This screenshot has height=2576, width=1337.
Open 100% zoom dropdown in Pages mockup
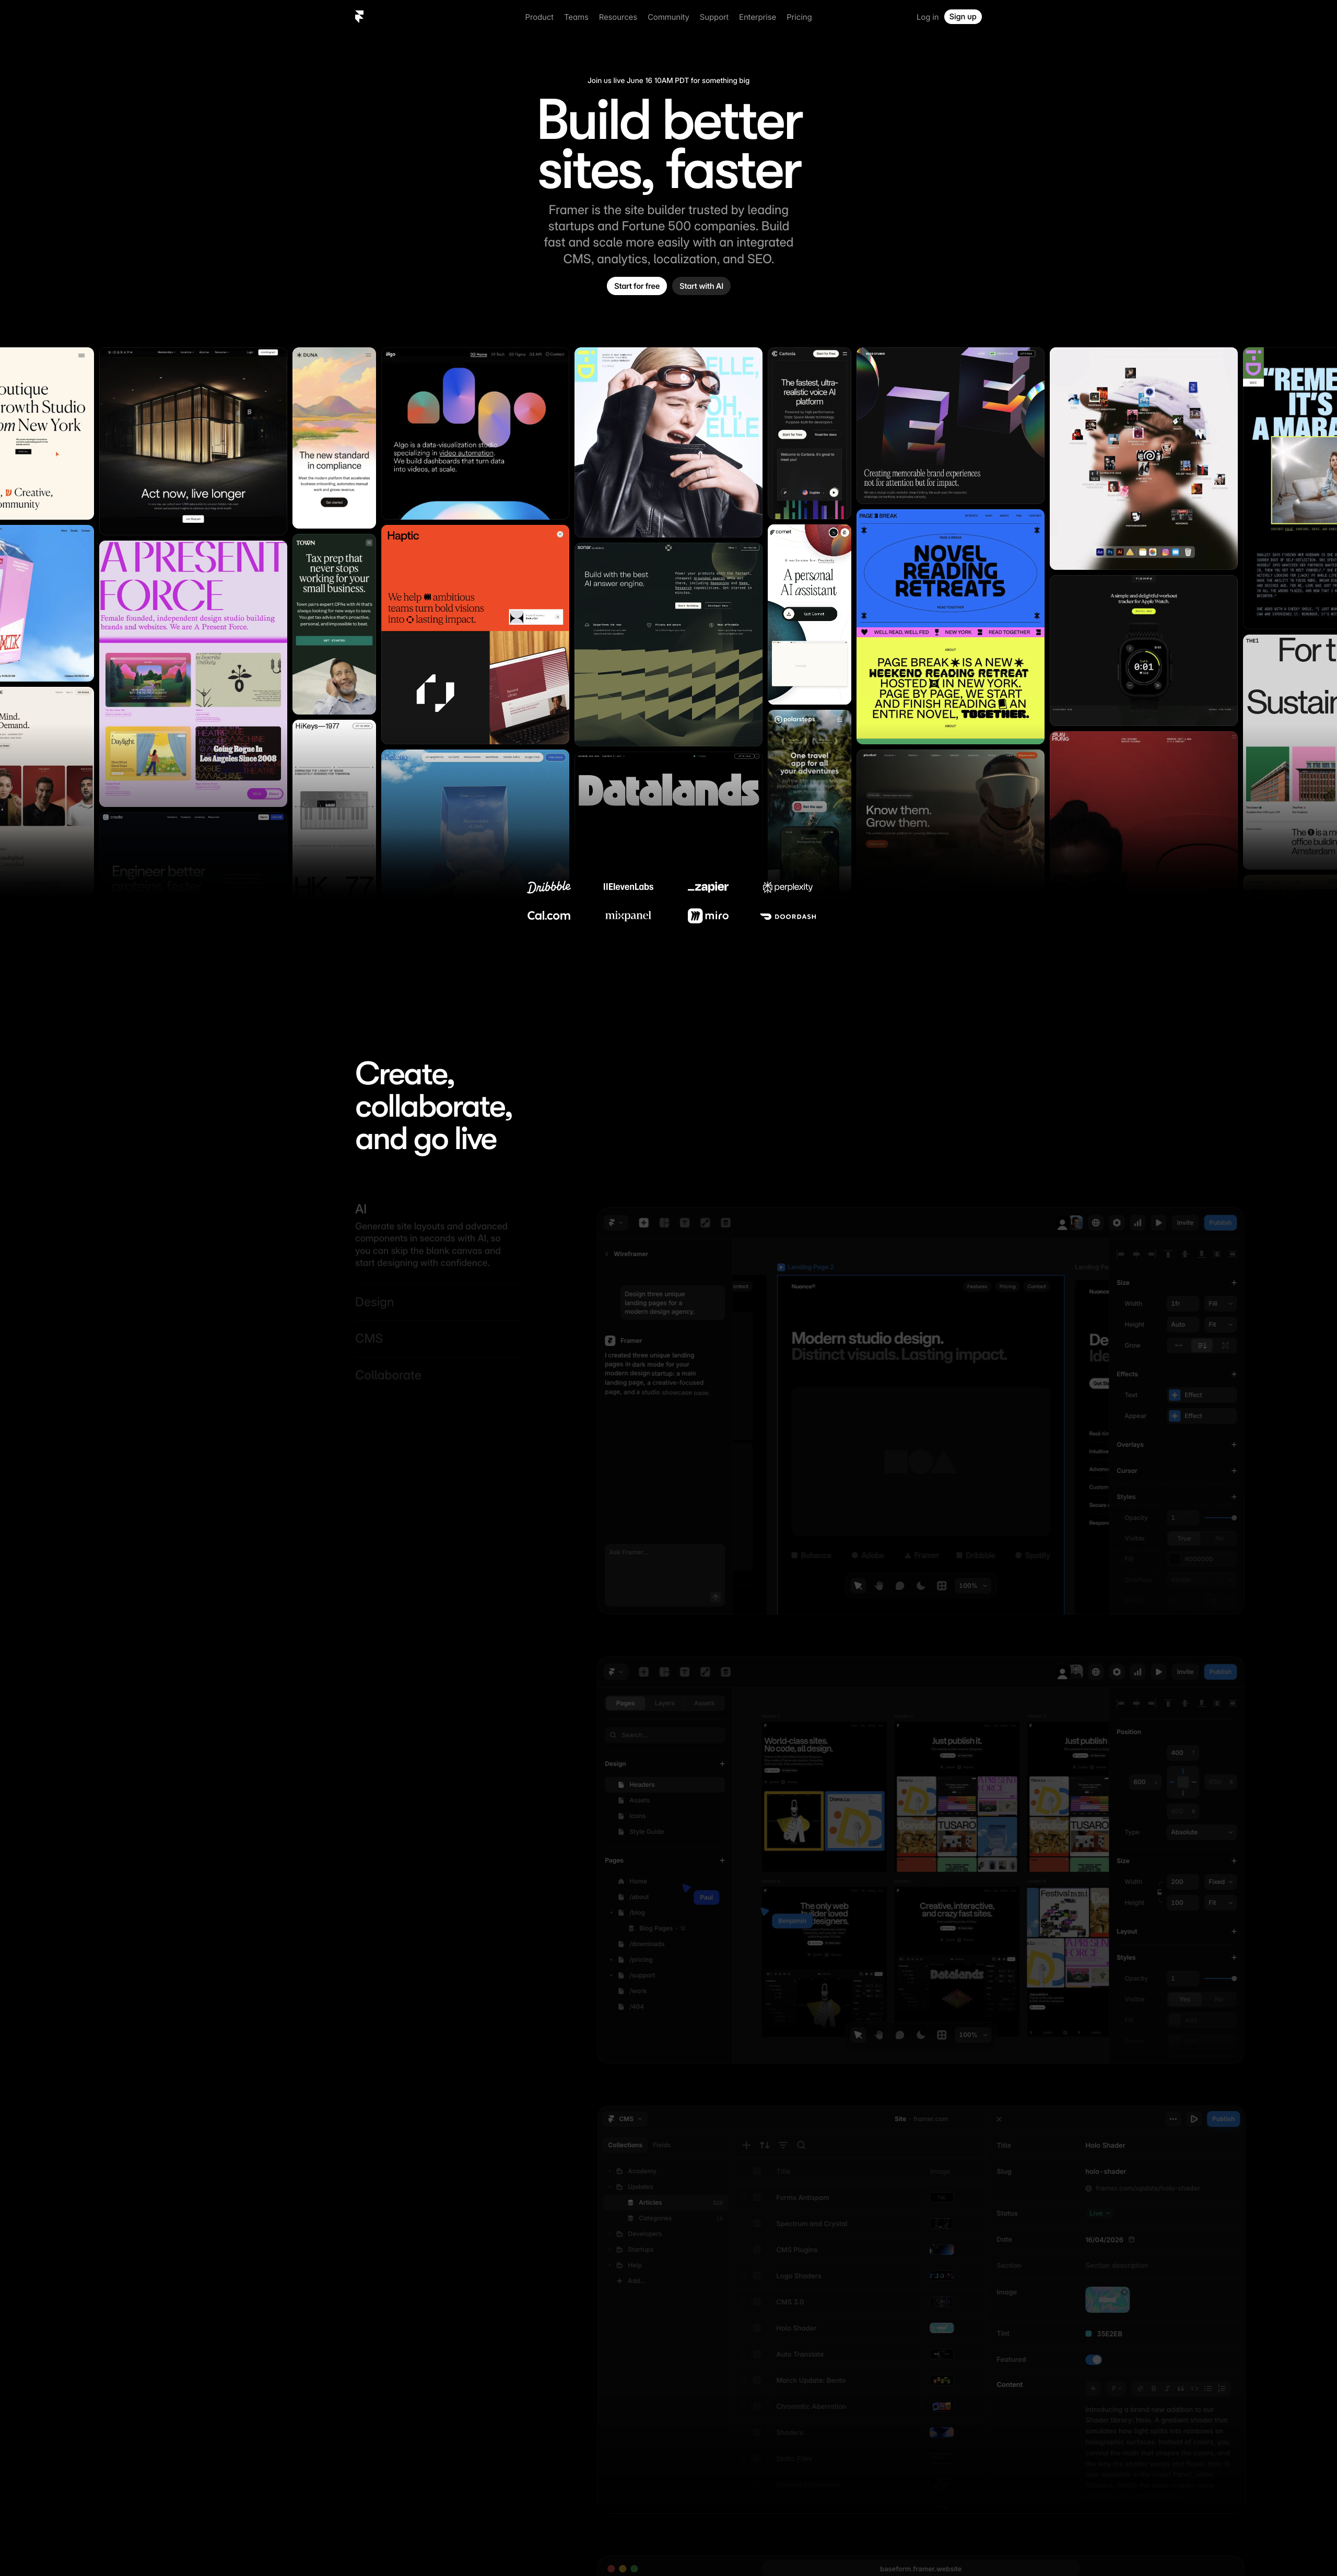(973, 2035)
